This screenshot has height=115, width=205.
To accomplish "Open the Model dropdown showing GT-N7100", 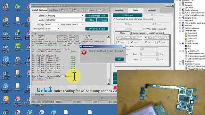I will [65, 20].
